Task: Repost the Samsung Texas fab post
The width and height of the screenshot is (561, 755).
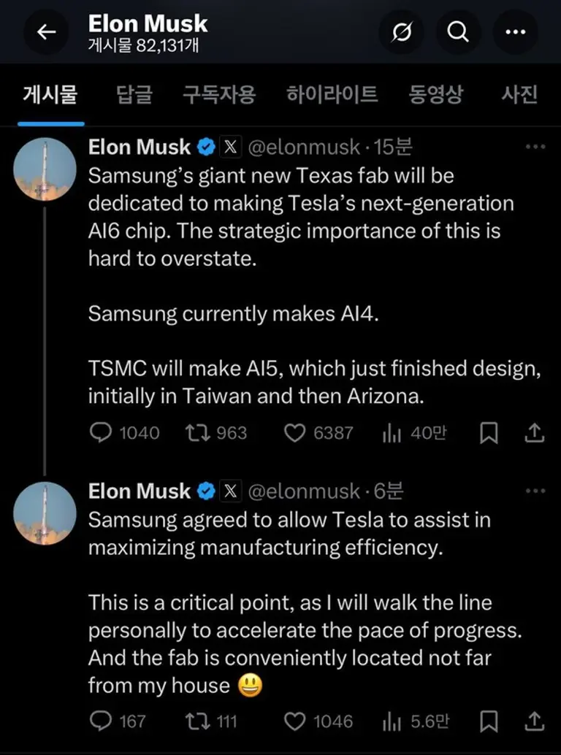Action: click(196, 433)
